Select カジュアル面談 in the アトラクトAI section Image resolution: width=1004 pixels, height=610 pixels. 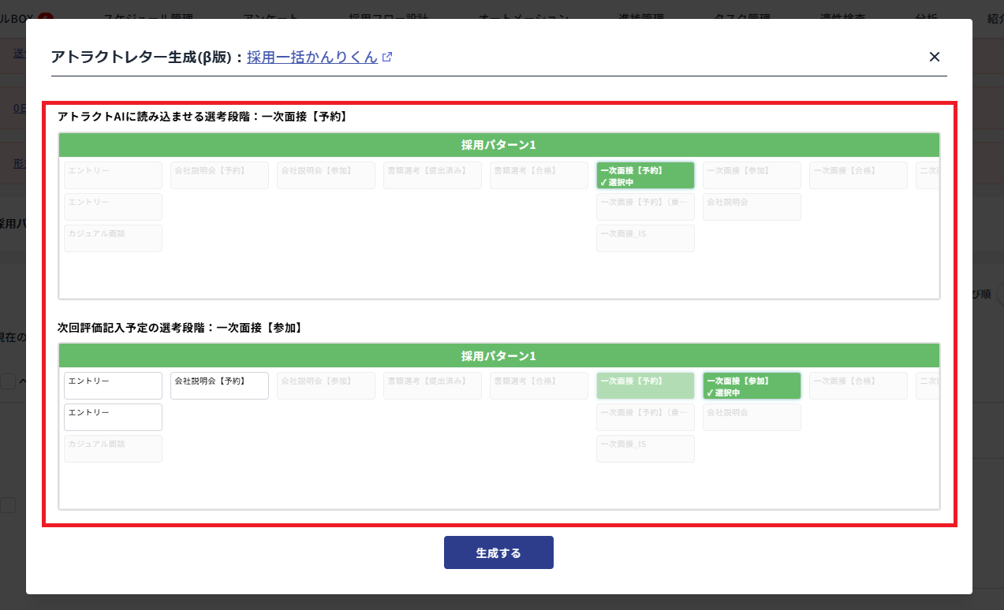pyautogui.click(x=113, y=238)
